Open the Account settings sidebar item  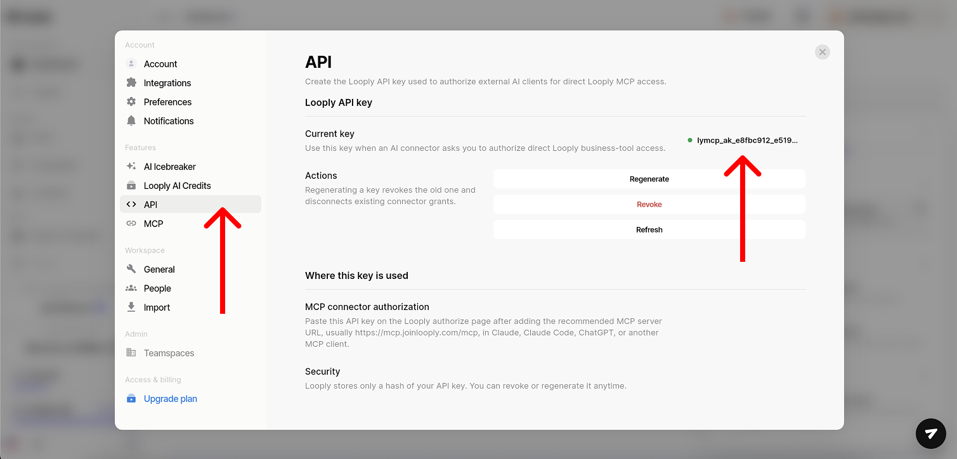point(190,64)
